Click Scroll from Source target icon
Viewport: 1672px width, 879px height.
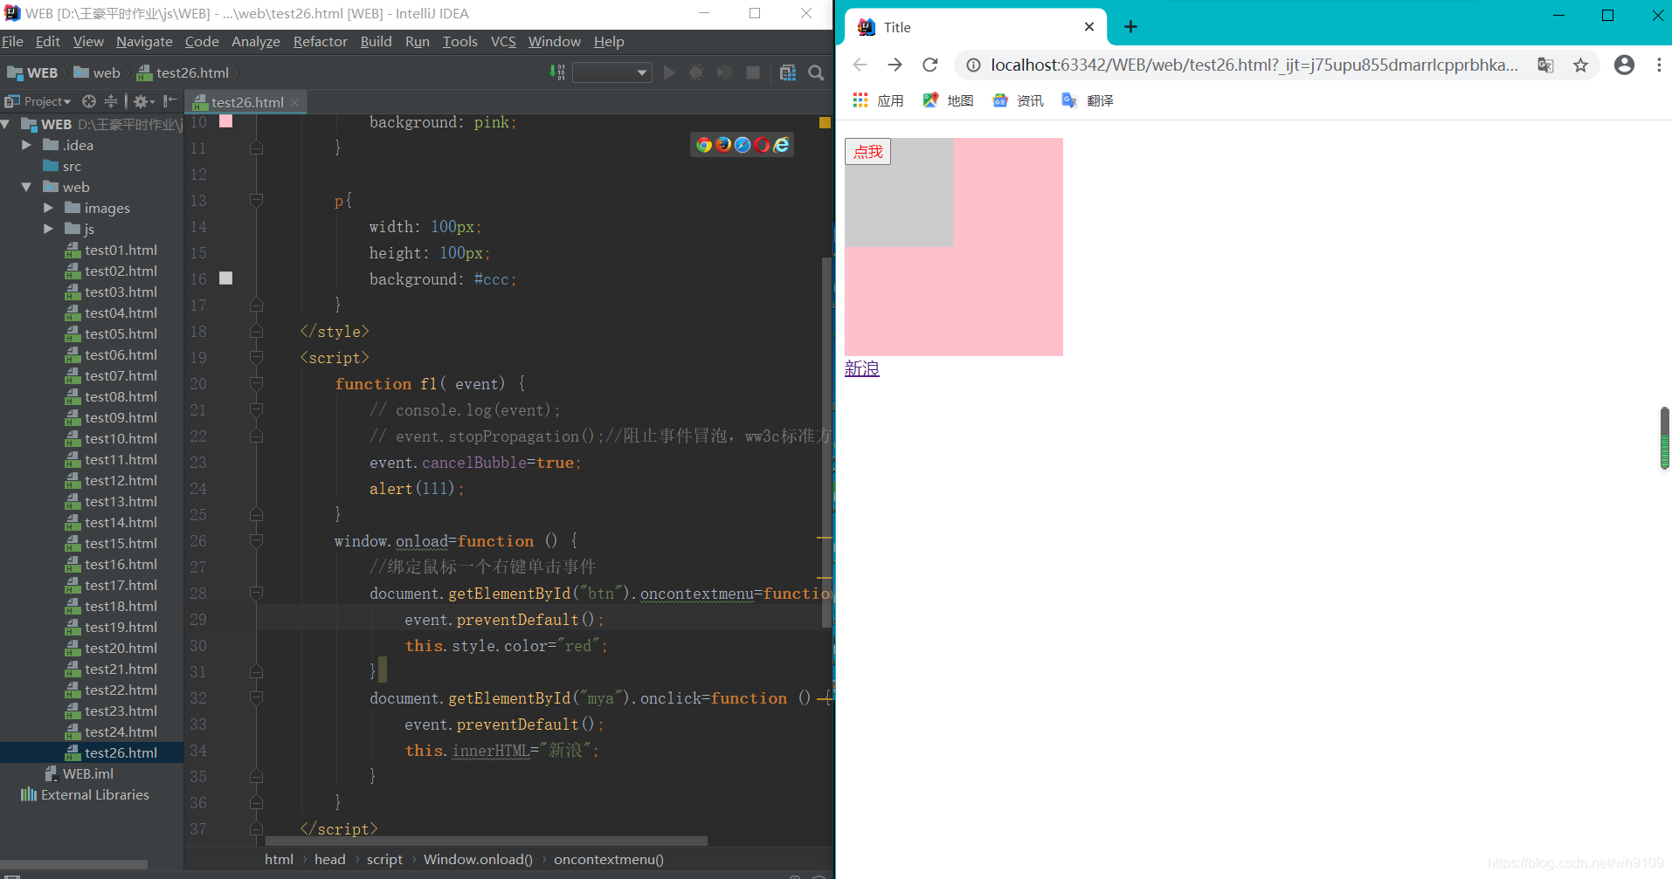point(89,101)
